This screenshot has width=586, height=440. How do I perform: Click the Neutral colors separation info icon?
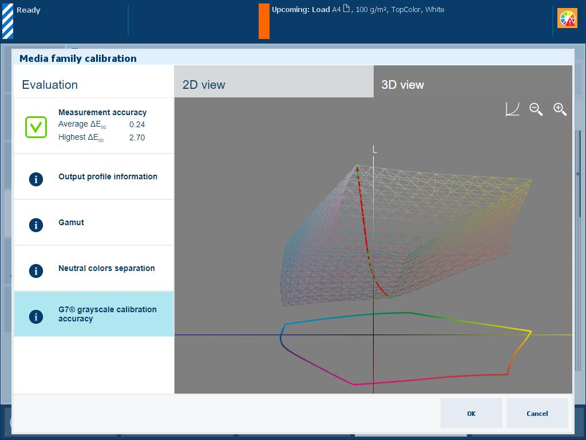pos(36,270)
